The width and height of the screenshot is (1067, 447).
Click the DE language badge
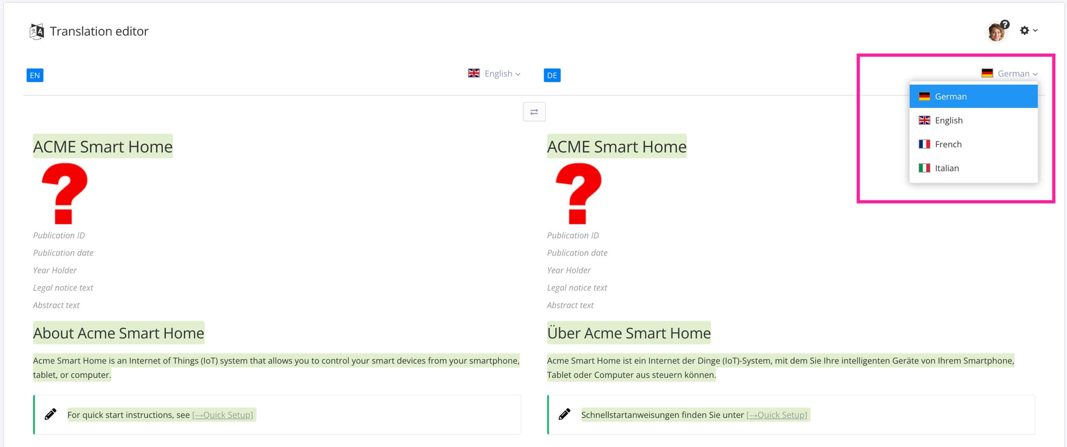(552, 75)
